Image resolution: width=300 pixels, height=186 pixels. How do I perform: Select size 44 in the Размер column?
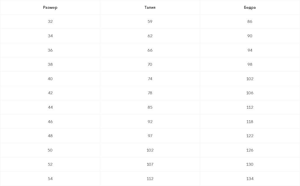50,107
